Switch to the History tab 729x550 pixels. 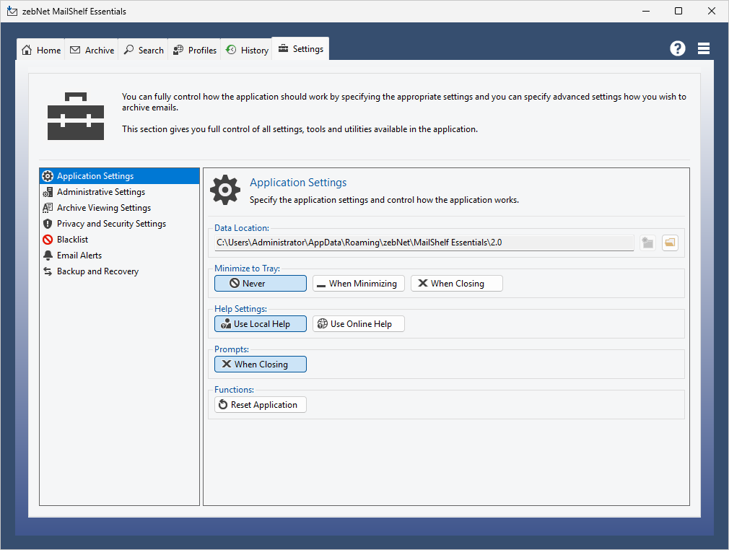coord(247,50)
